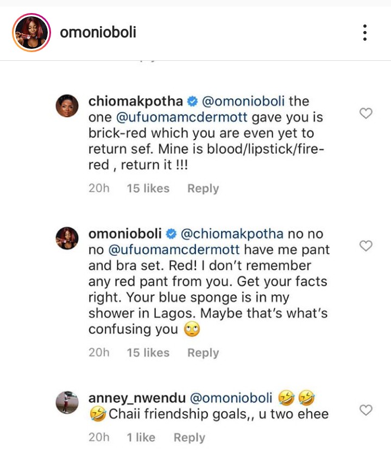
Task: Open the omonioboli username in the header
Action: (98, 33)
